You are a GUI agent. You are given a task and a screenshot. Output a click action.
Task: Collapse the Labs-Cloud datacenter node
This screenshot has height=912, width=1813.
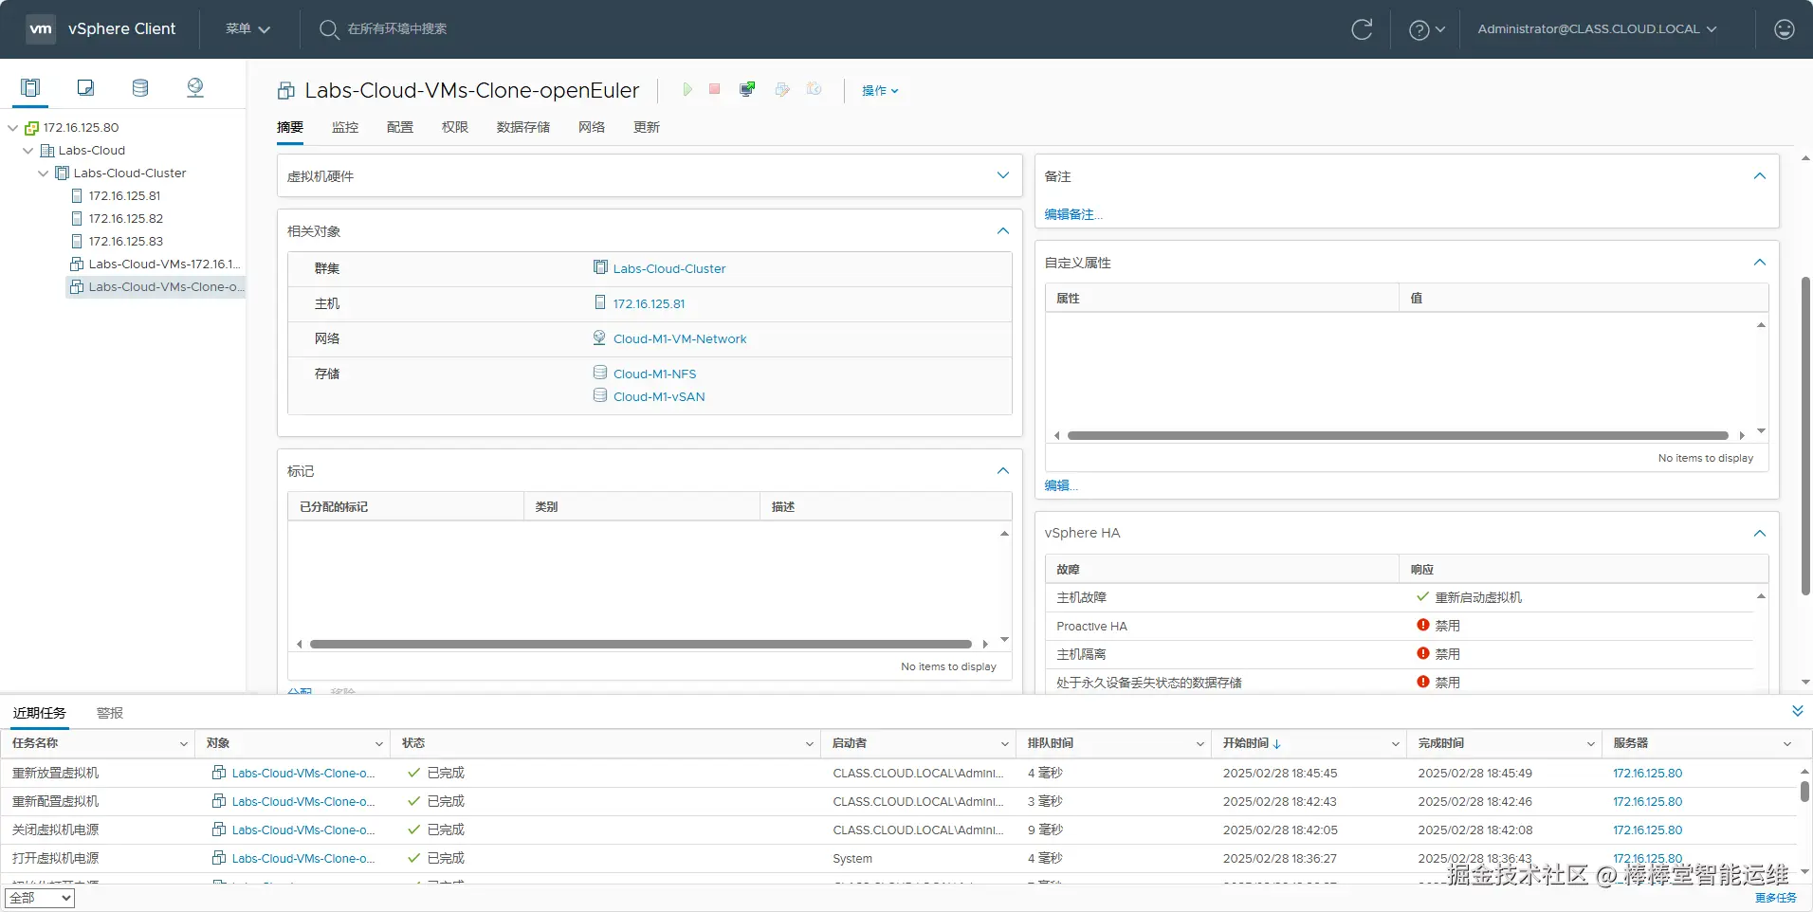pyautogui.click(x=28, y=151)
